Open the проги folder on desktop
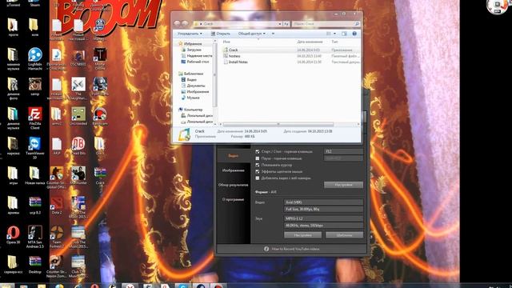Image resolution: width=512 pixels, height=288 pixels. coord(13,27)
